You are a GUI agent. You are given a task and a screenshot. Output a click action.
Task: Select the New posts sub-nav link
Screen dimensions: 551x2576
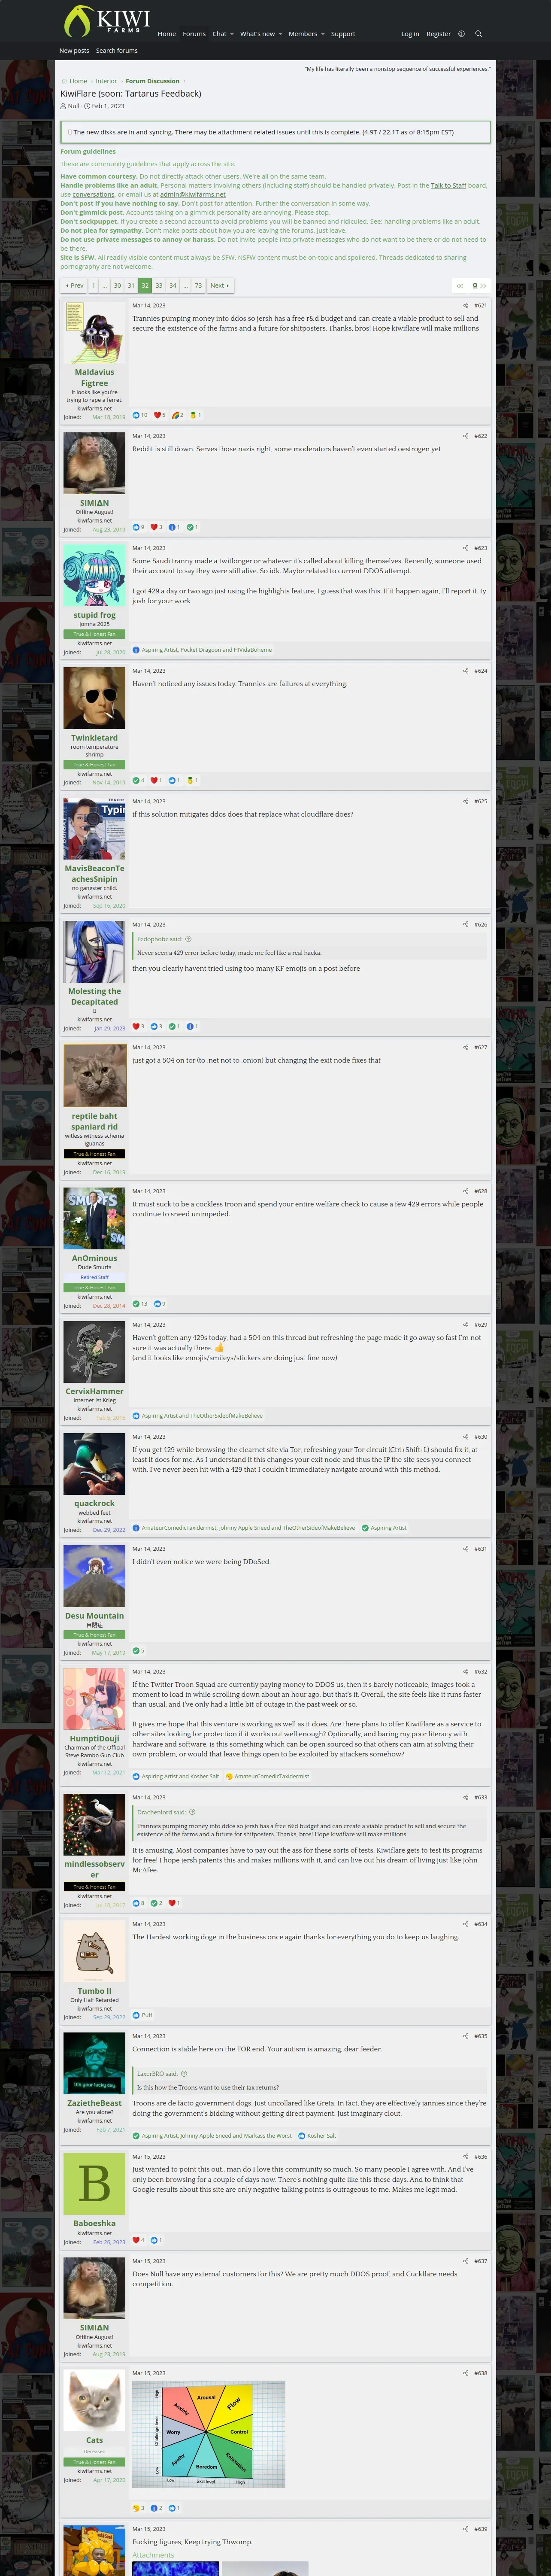click(74, 51)
